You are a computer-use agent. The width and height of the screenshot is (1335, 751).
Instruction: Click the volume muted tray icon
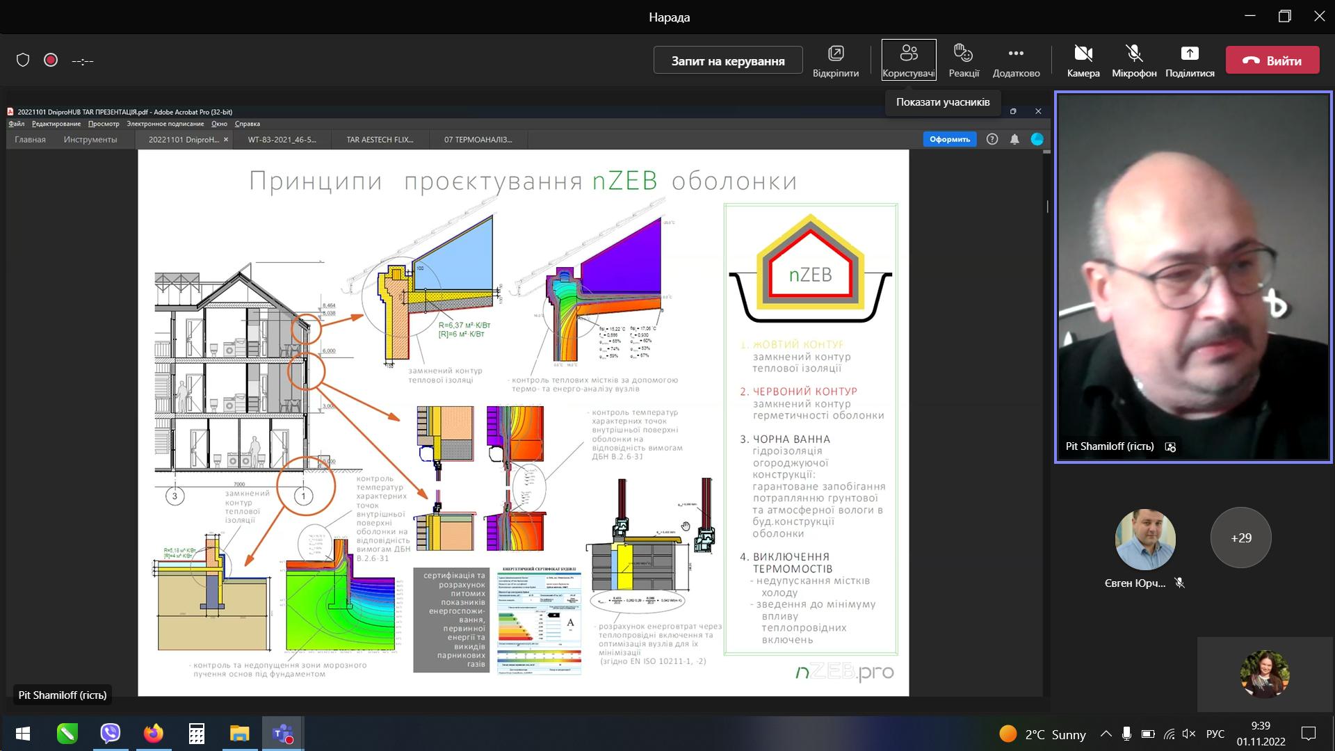1189,734
